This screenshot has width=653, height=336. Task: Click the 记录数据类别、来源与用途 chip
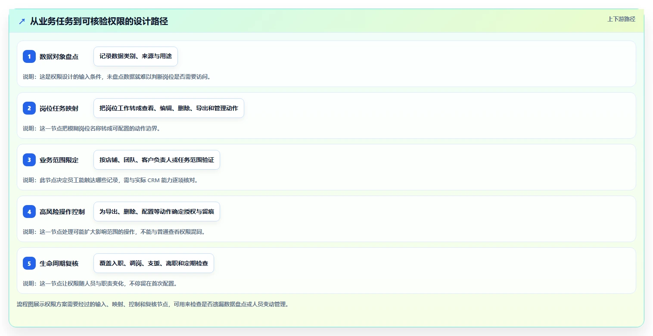click(x=136, y=56)
